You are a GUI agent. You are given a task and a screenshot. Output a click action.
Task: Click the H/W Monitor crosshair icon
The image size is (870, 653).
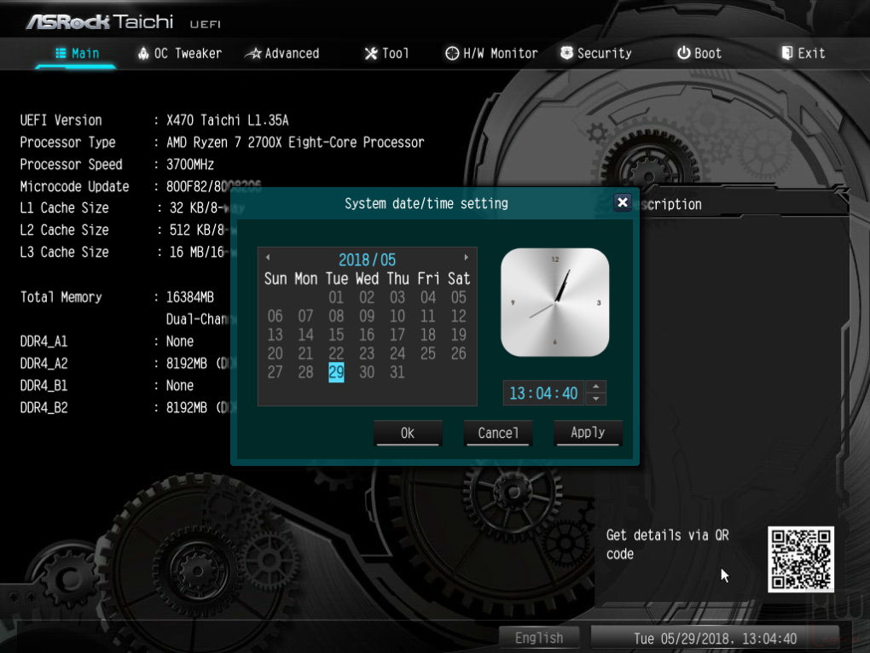click(452, 53)
